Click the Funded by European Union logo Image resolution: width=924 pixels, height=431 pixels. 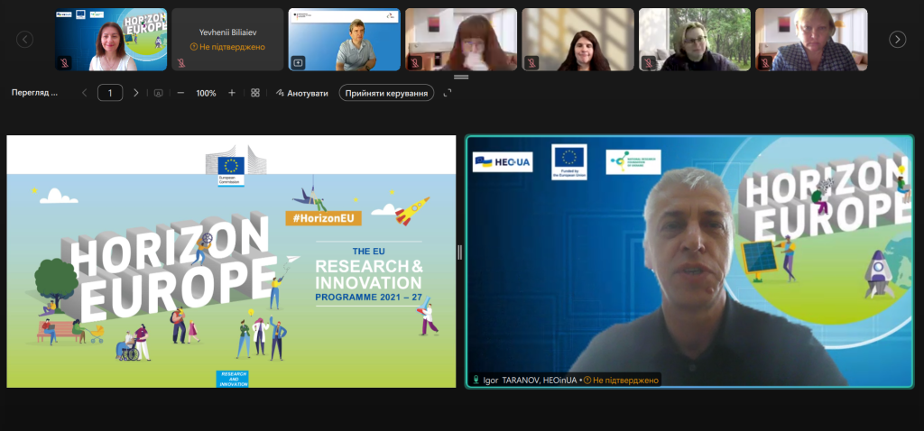[569, 162]
